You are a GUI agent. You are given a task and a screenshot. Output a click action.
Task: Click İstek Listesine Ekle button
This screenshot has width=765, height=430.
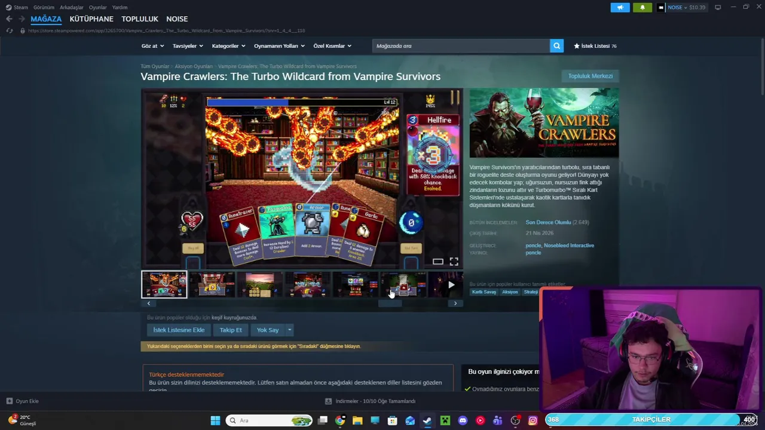(x=179, y=330)
